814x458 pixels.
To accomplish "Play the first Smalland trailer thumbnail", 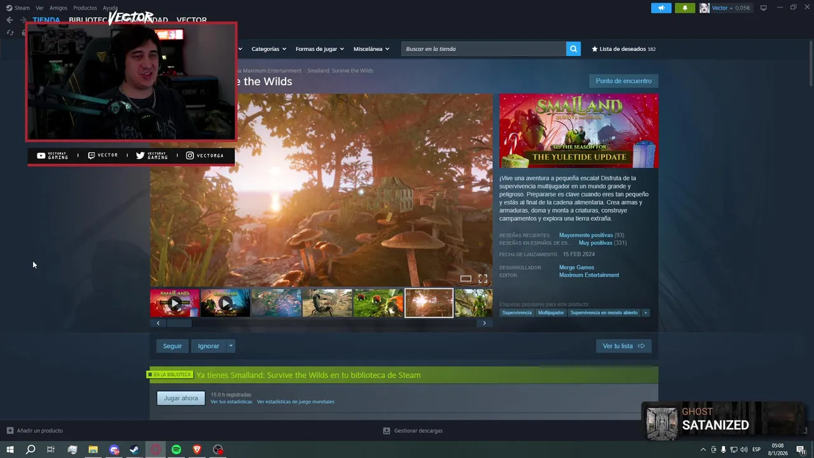I will [x=175, y=303].
